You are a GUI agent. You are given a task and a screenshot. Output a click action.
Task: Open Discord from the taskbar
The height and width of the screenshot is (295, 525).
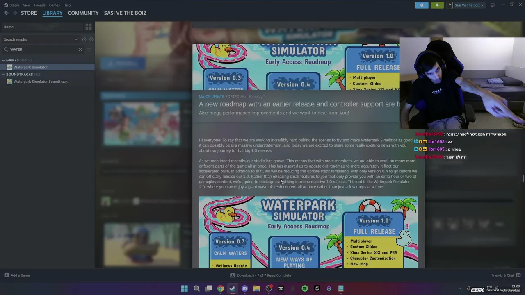[x=245, y=288]
